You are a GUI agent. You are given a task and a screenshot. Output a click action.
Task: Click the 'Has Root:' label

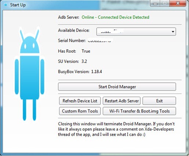pyautogui.click(x=67, y=51)
